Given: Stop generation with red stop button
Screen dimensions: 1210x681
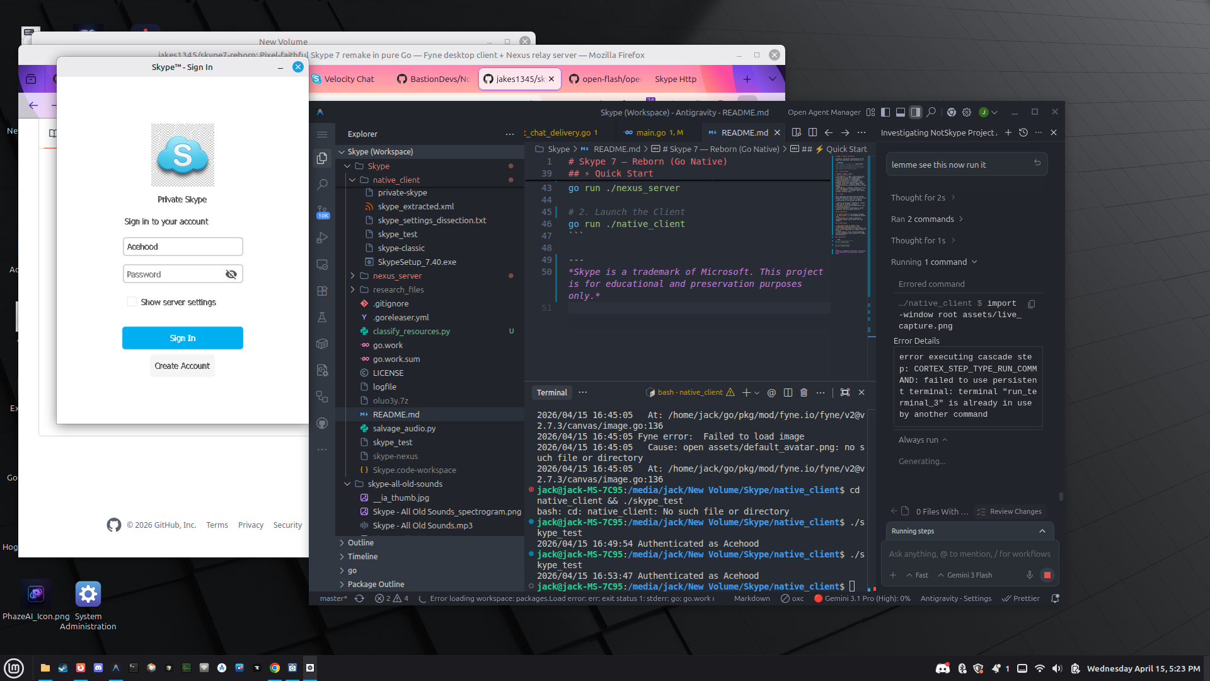Looking at the screenshot, I should pyautogui.click(x=1047, y=575).
